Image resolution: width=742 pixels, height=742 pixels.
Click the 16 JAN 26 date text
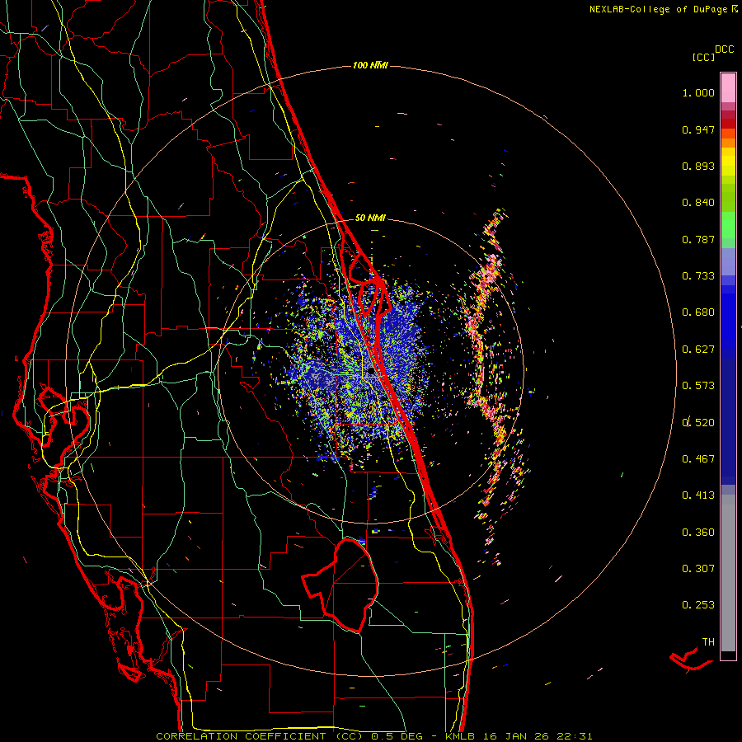tap(515, 736)
